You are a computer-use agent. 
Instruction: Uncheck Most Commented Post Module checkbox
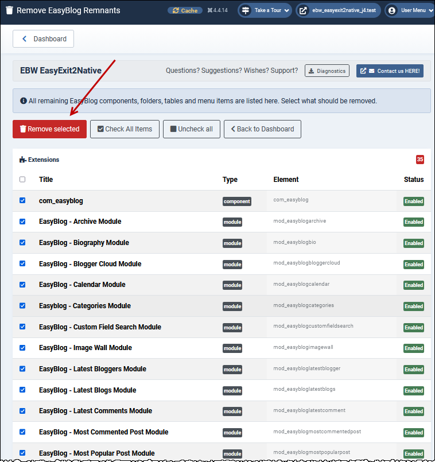[x=22, y=432]
